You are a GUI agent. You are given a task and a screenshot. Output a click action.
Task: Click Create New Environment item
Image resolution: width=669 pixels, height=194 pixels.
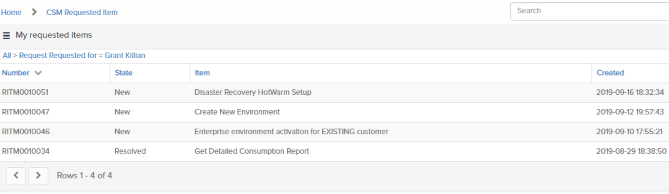coord(237,112)
